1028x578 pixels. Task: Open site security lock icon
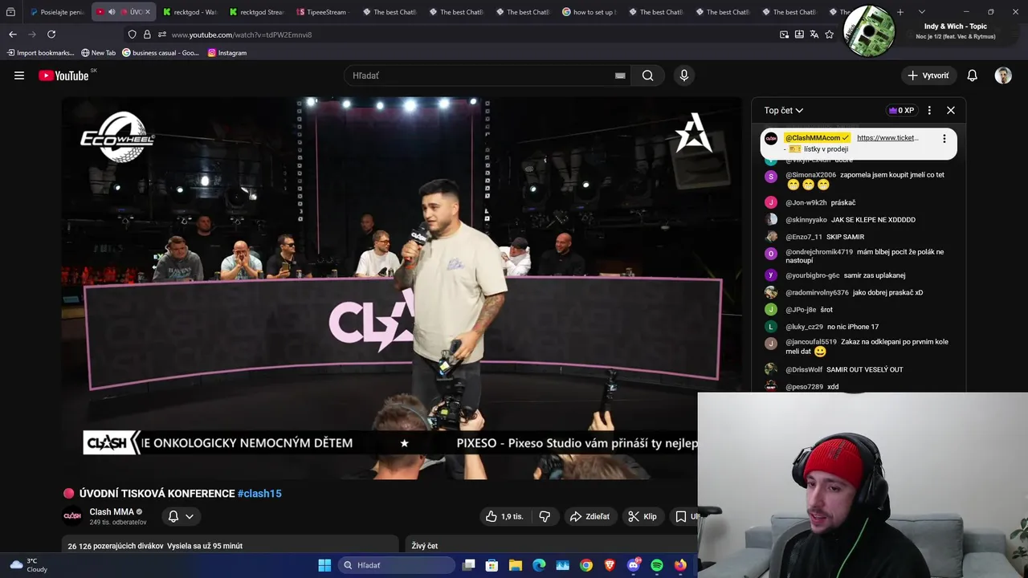coord(147,35)
